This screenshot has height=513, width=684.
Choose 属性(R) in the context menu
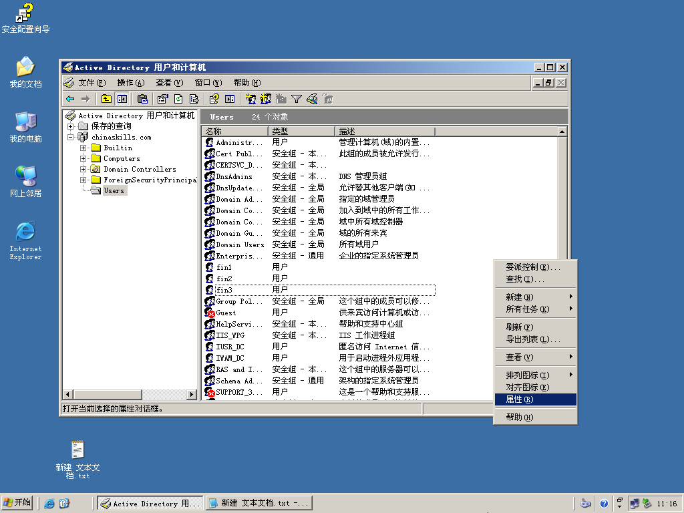point(536,399)
